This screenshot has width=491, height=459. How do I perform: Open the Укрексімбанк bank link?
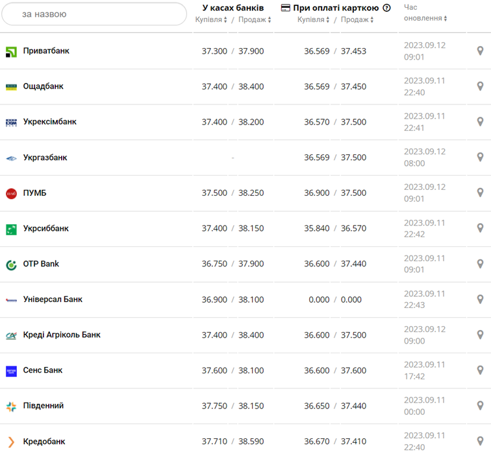click(x=49, y=122)
